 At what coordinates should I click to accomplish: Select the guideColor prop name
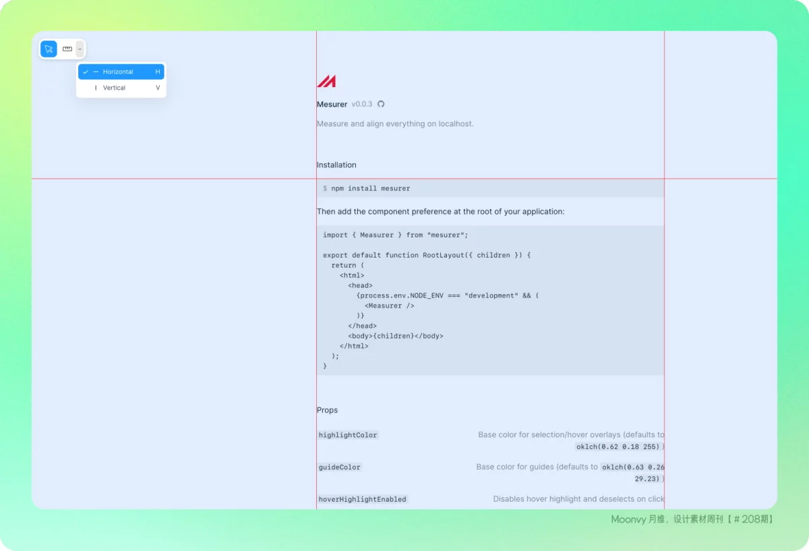tap(340, 467)
